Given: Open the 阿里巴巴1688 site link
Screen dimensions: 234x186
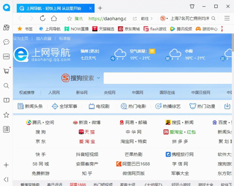Looking at the screenshot, I should point(133,164).
